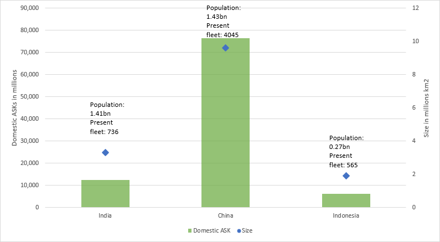
Task: Click the 12 value on the right axis
Action: pyautogui.click(x=415, y=8)
